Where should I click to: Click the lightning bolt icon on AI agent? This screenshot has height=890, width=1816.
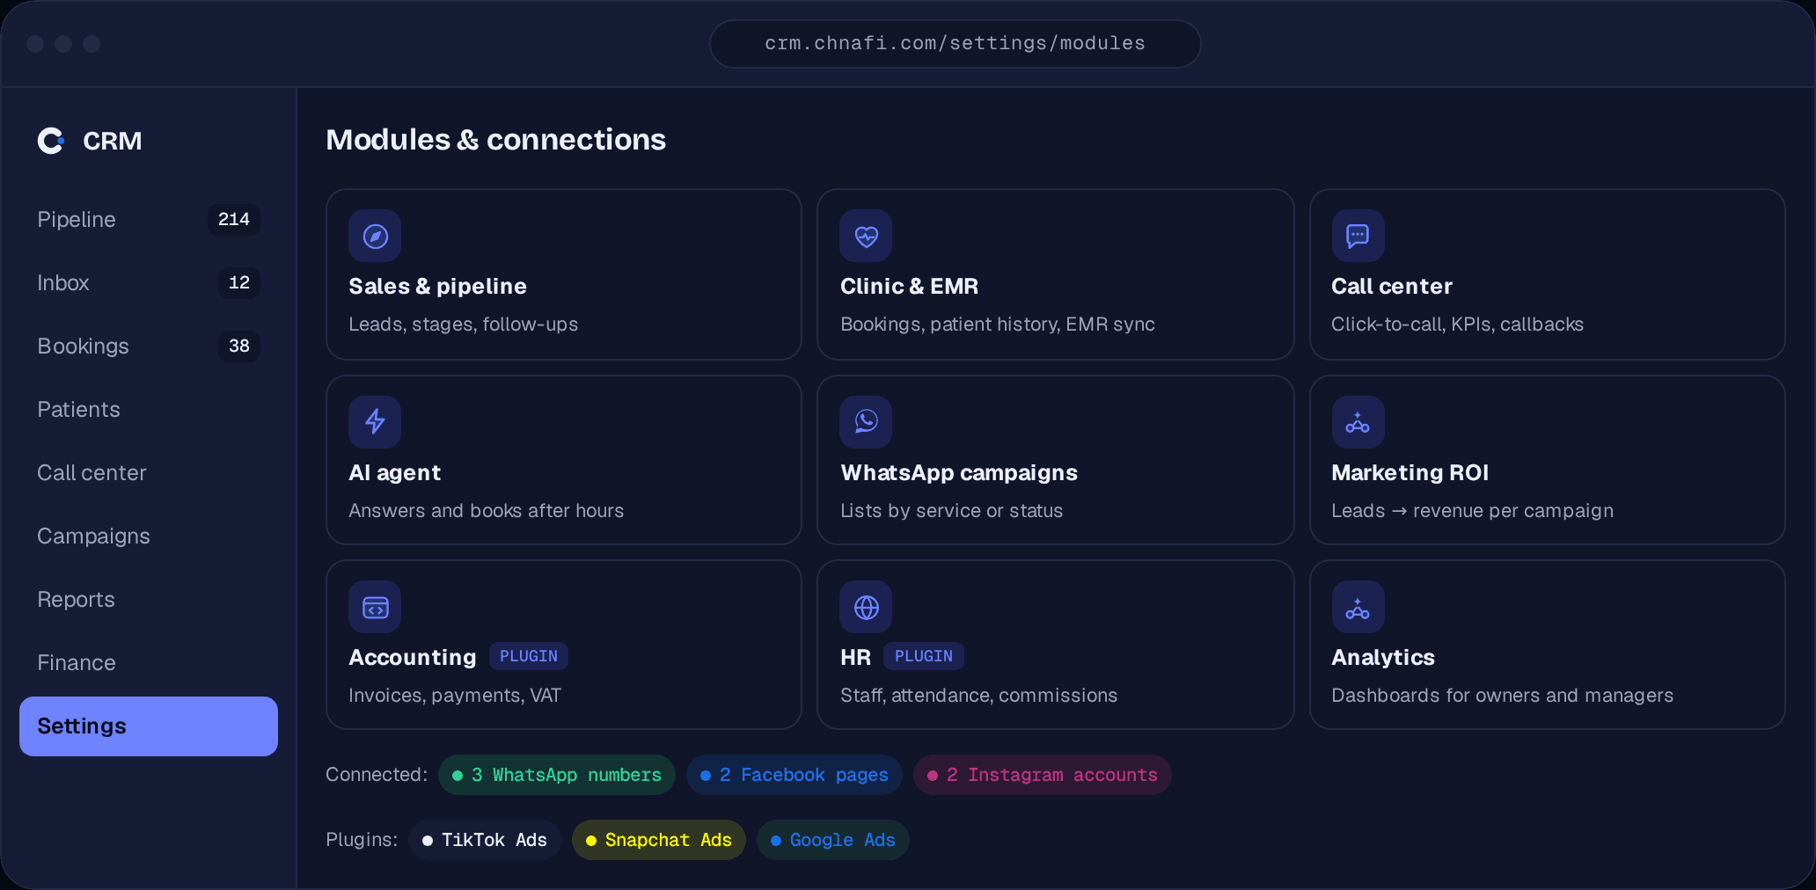(x=375, y=422)
